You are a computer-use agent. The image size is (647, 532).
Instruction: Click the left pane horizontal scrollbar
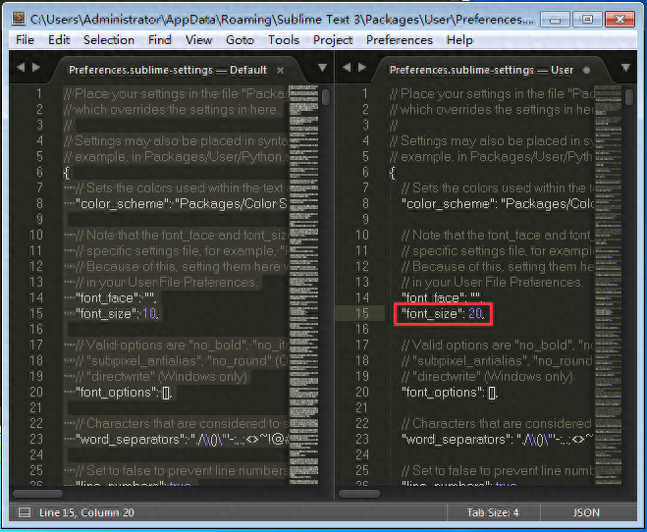click(x=38, y=494)
